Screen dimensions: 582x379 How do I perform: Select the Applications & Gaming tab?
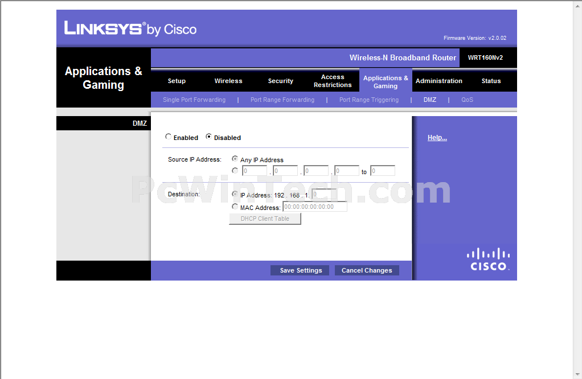[x=386, y=81]
